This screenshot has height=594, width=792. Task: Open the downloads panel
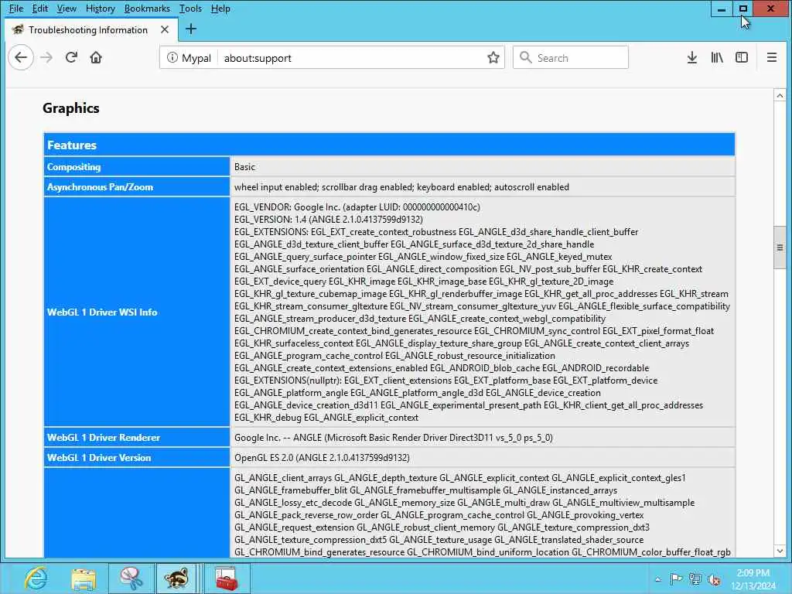[x=692, y=57]
